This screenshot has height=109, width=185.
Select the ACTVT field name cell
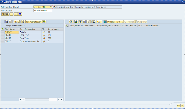click(x=12, y=32)
